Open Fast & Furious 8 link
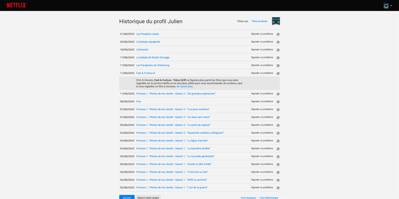This screenshot has width=399, height=199. [145, 73]
